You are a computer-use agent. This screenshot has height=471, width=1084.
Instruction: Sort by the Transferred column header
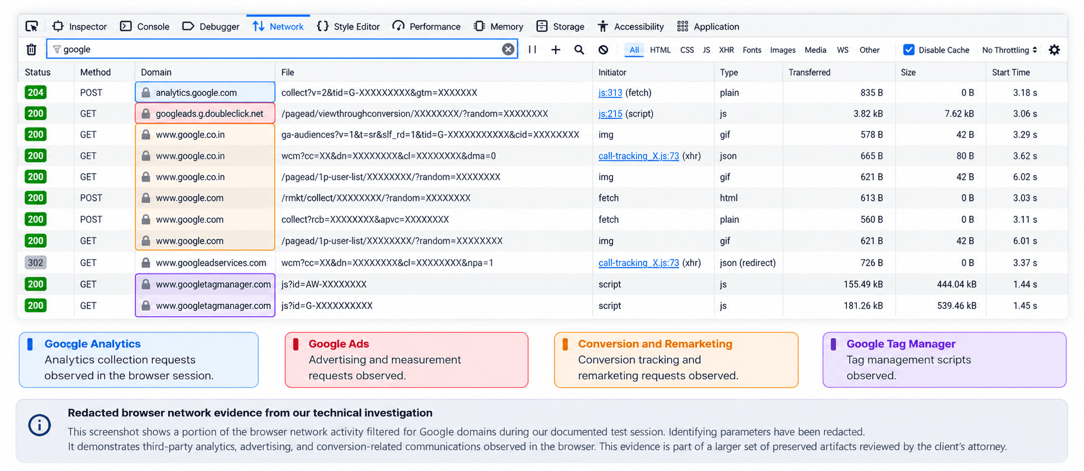[x=809, y=72]
